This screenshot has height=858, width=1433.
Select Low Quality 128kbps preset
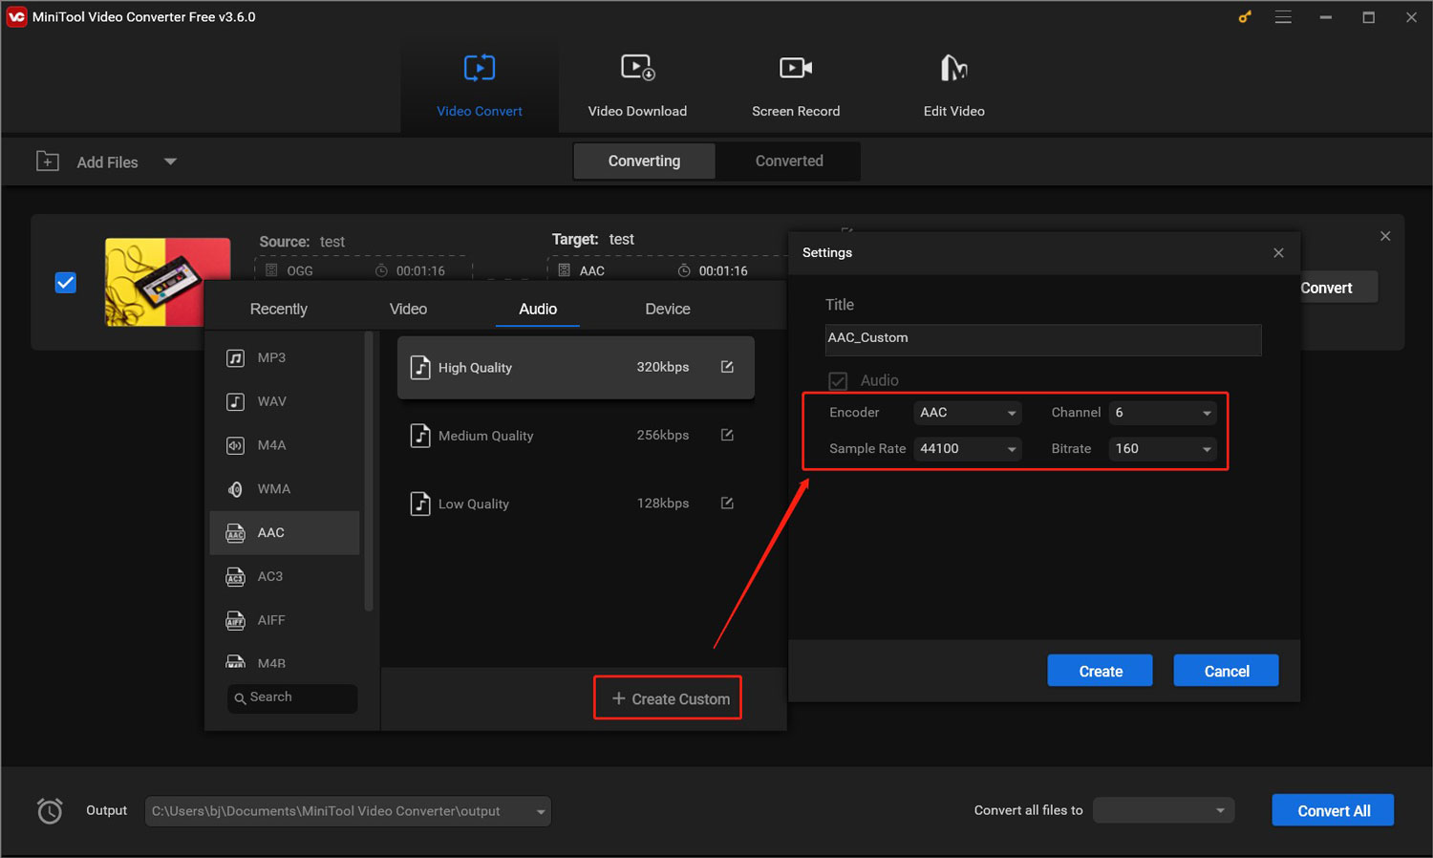[x=576, y=504]
